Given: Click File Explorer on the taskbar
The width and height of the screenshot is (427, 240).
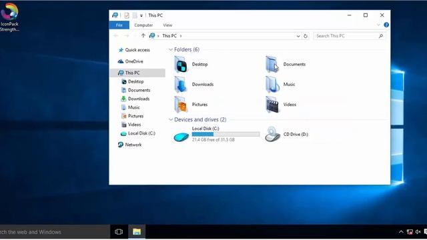Looking at the screenshot, I should [137, 232].
